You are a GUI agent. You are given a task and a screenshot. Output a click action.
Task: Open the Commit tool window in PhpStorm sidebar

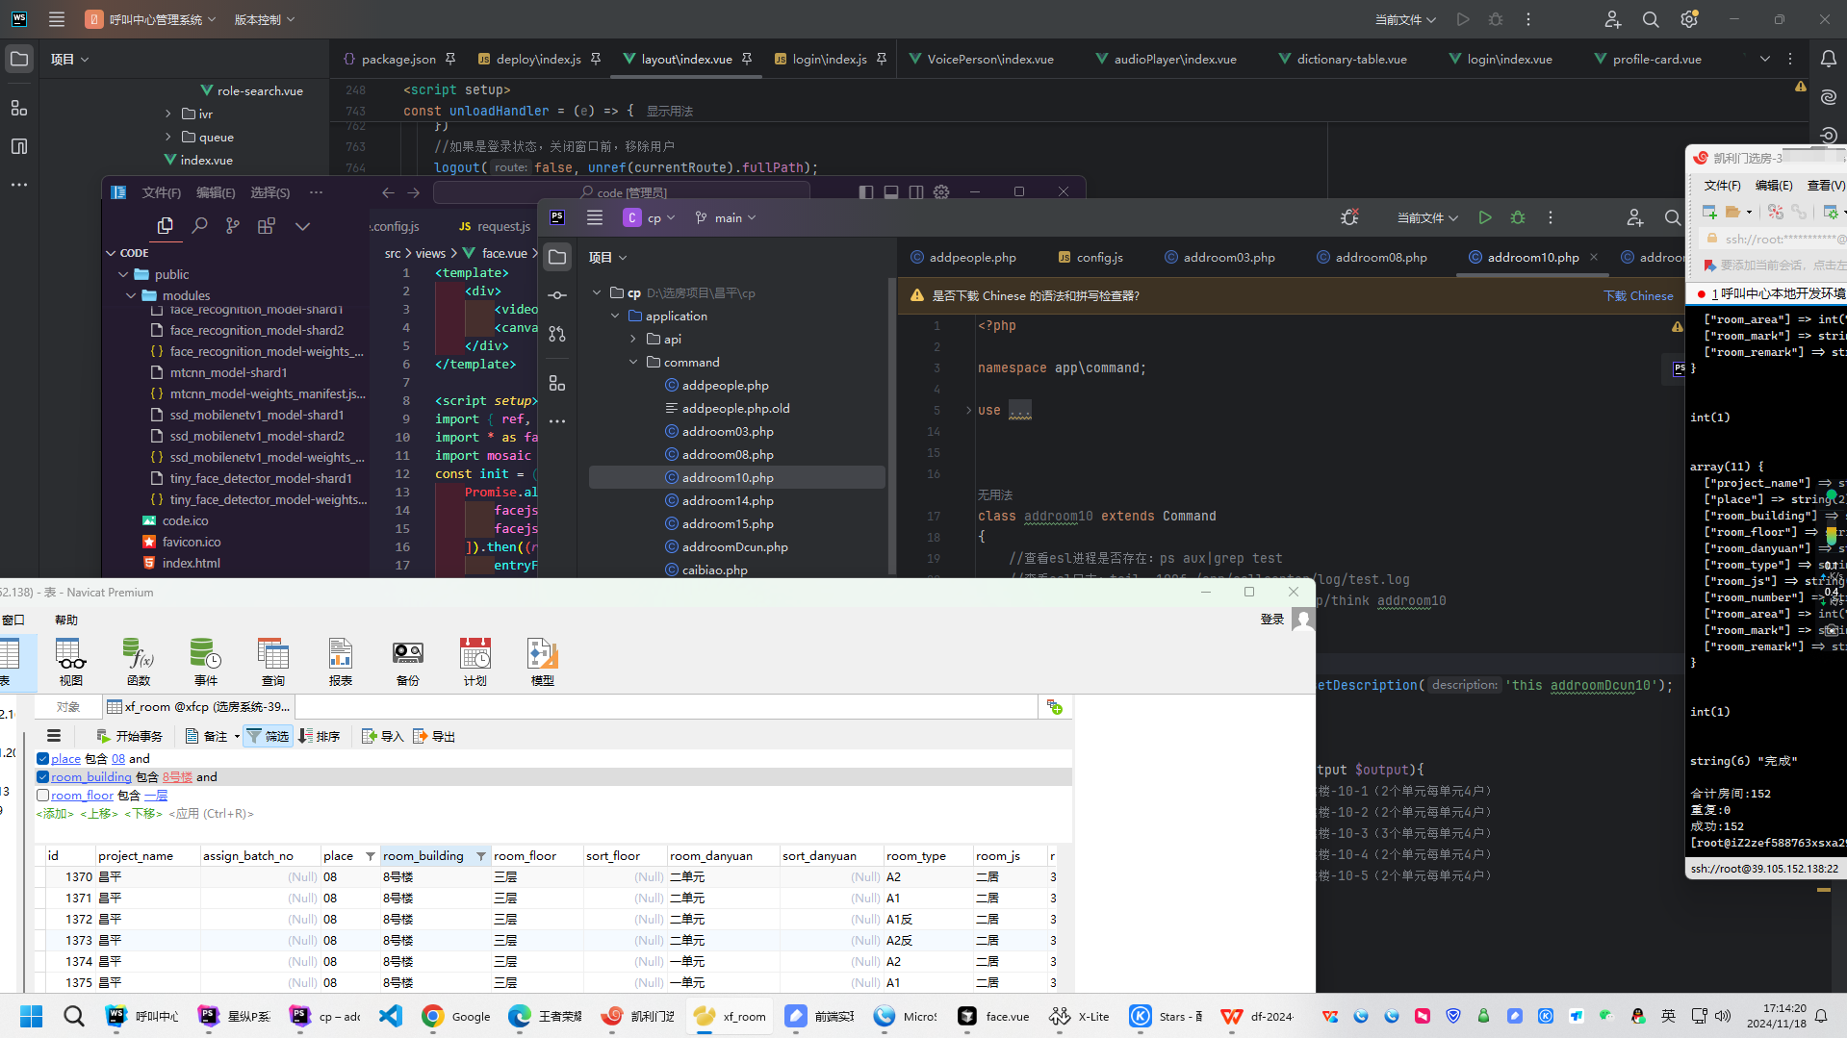coord(557,295)
